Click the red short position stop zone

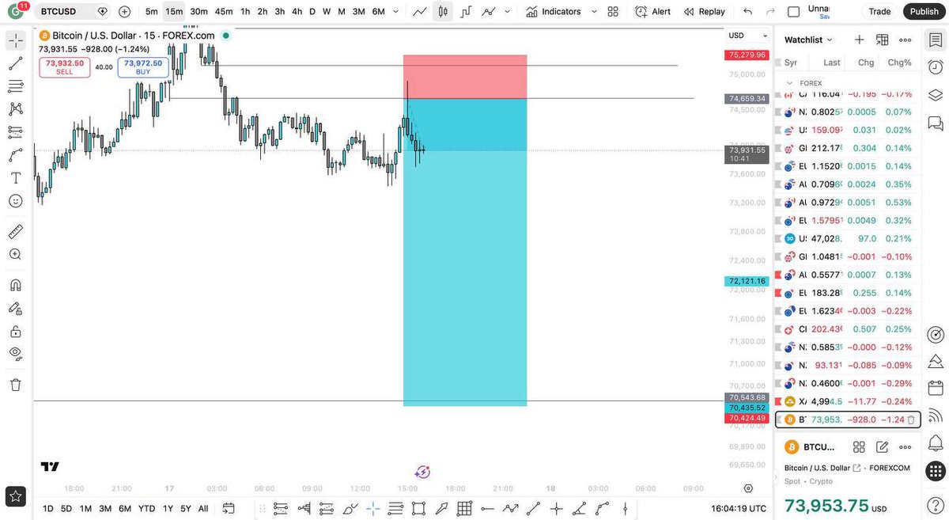point(465,77)
